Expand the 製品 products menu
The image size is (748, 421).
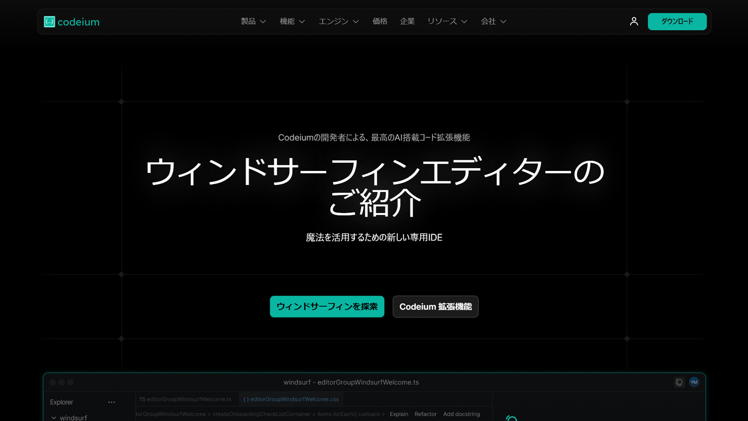coord(253,21)
